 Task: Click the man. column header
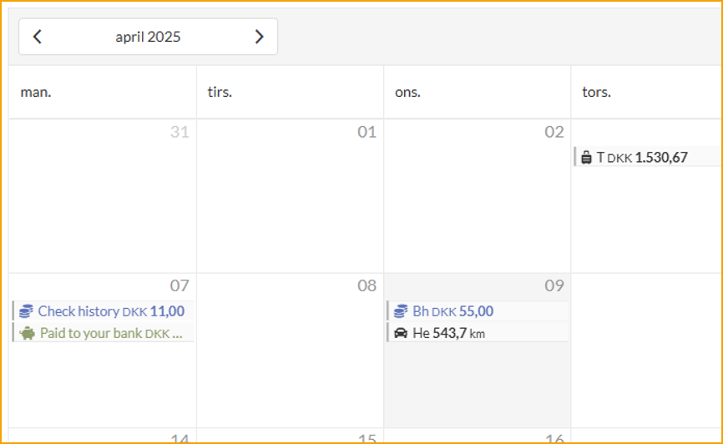(x=36, y=92)
